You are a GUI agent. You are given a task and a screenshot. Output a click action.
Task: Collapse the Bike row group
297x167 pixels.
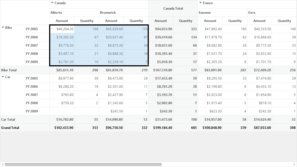(3, 27)
